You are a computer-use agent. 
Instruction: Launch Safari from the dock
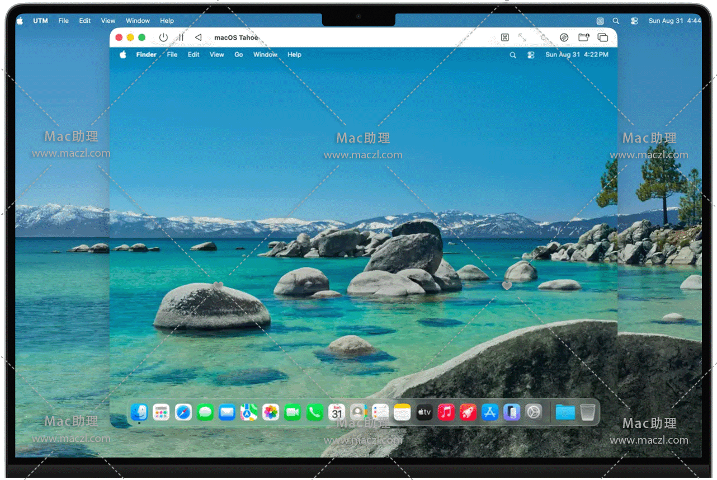[183, 413]
